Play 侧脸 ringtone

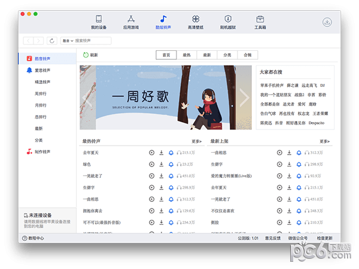click(279, 222)
